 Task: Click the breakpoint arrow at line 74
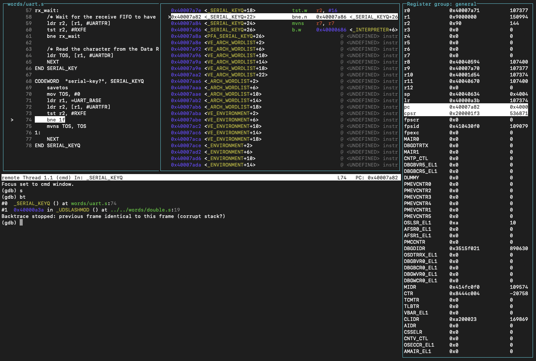(12, 120)
